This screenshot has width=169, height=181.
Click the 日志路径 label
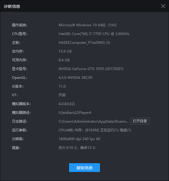pos(20,121)
